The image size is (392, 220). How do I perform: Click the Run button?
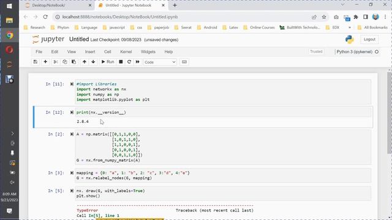[108, 62]
